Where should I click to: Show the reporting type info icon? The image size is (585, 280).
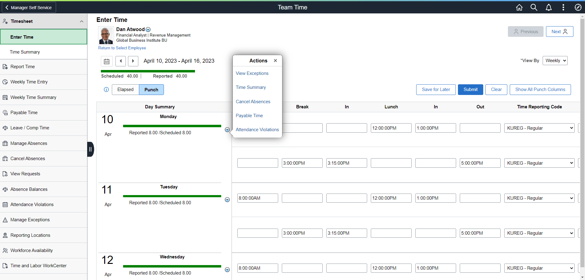(106, 89)
